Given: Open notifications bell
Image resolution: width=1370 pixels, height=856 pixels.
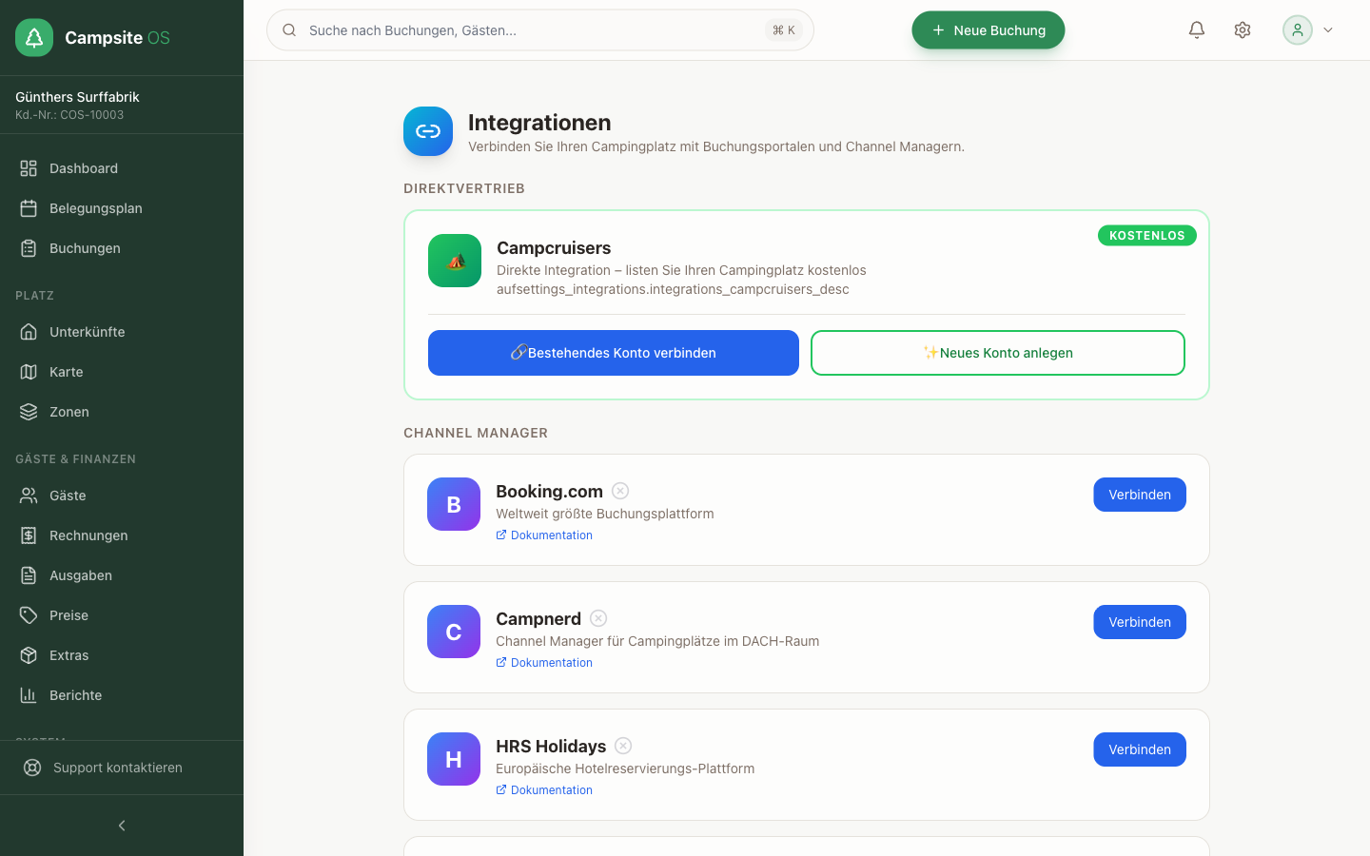Looking at the screenshot, I should (1197, 30).
